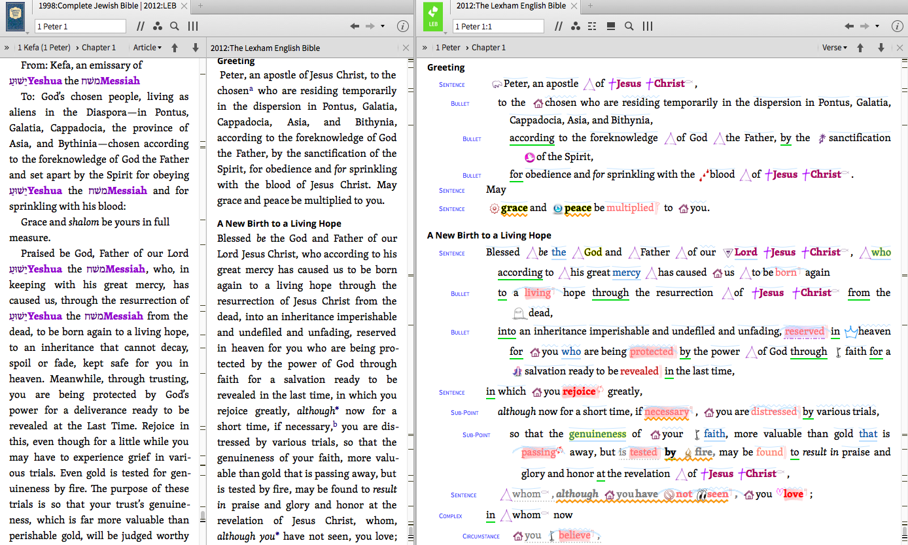Screen dimensions: 908x545
Task: Click the "Complex" outline label
Action: 451,516
